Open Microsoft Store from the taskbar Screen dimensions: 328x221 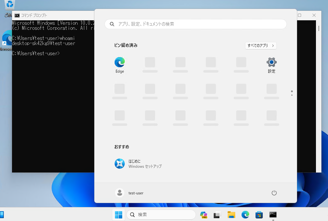pyautogui.click(x=259, y=215)
